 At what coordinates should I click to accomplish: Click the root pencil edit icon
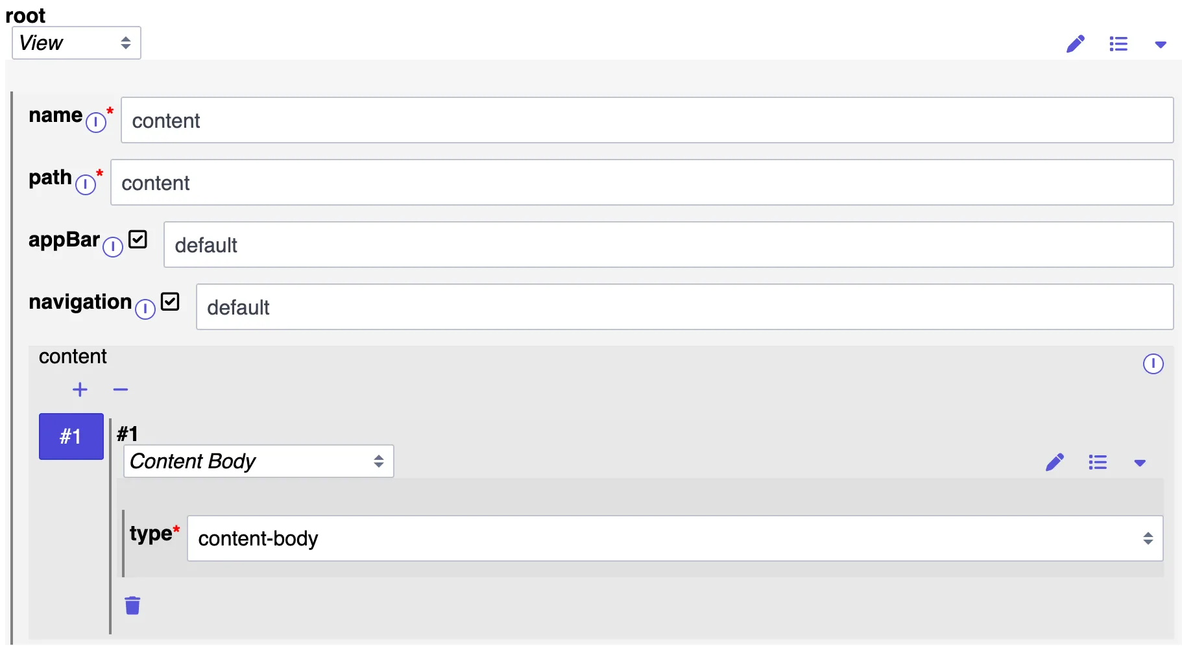point(1076,44)
